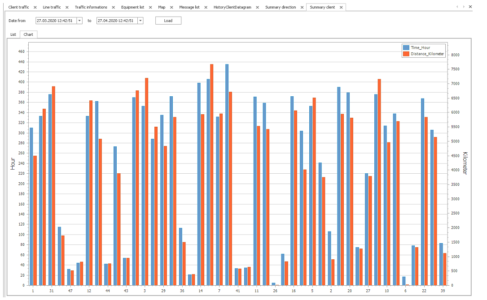Close the Map tab
The image size is (487, 300).
(x=171, y=8)
